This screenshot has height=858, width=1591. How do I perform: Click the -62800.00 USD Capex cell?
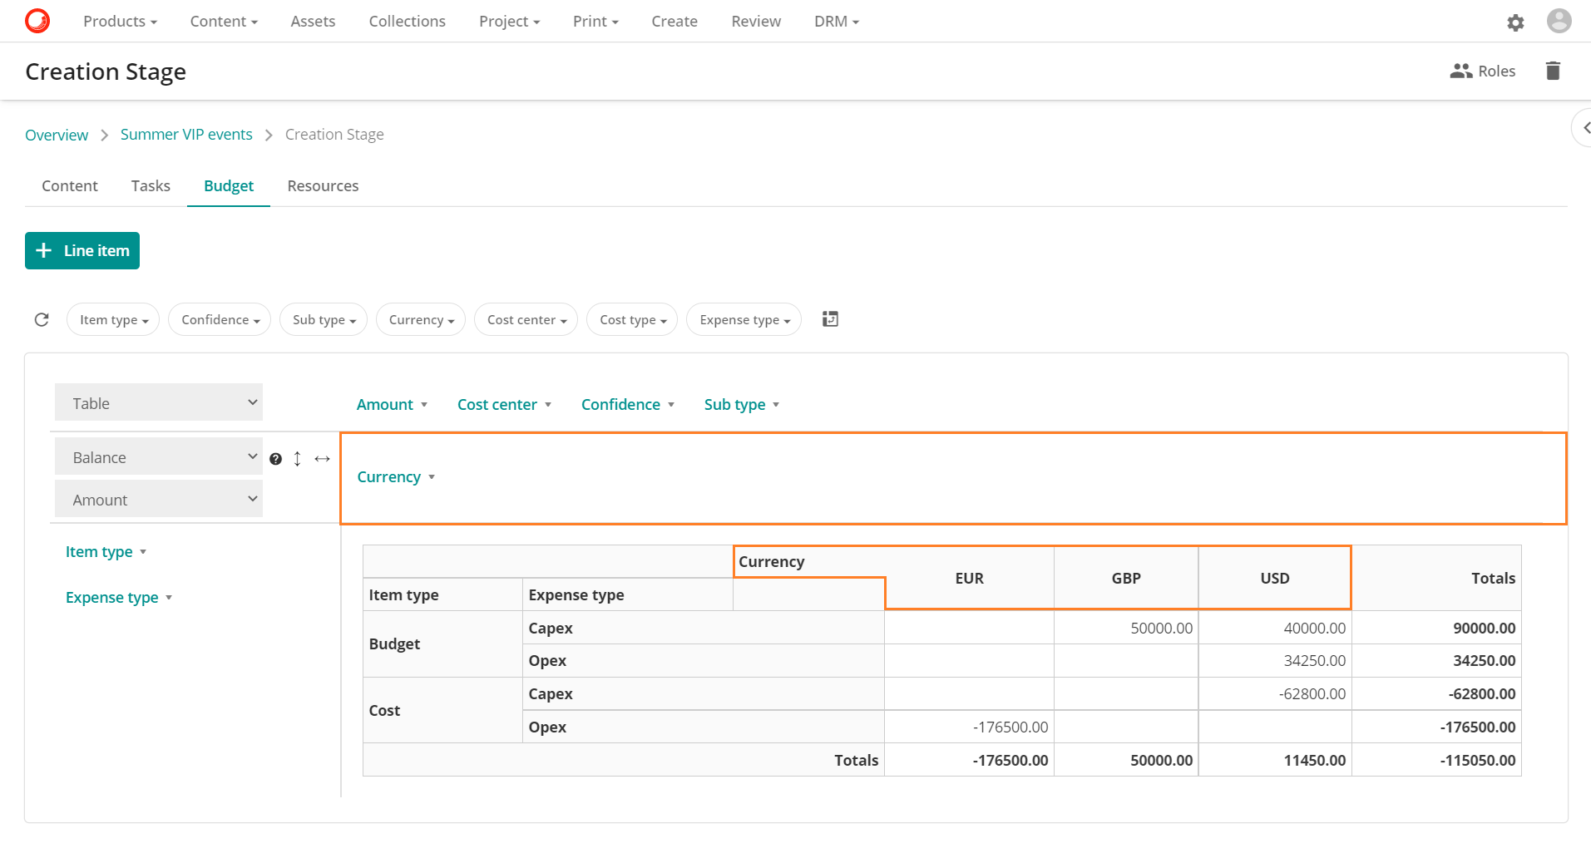coord(1275,693)
